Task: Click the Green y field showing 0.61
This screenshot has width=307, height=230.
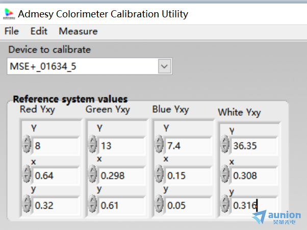Action: (x=122, y=206)
